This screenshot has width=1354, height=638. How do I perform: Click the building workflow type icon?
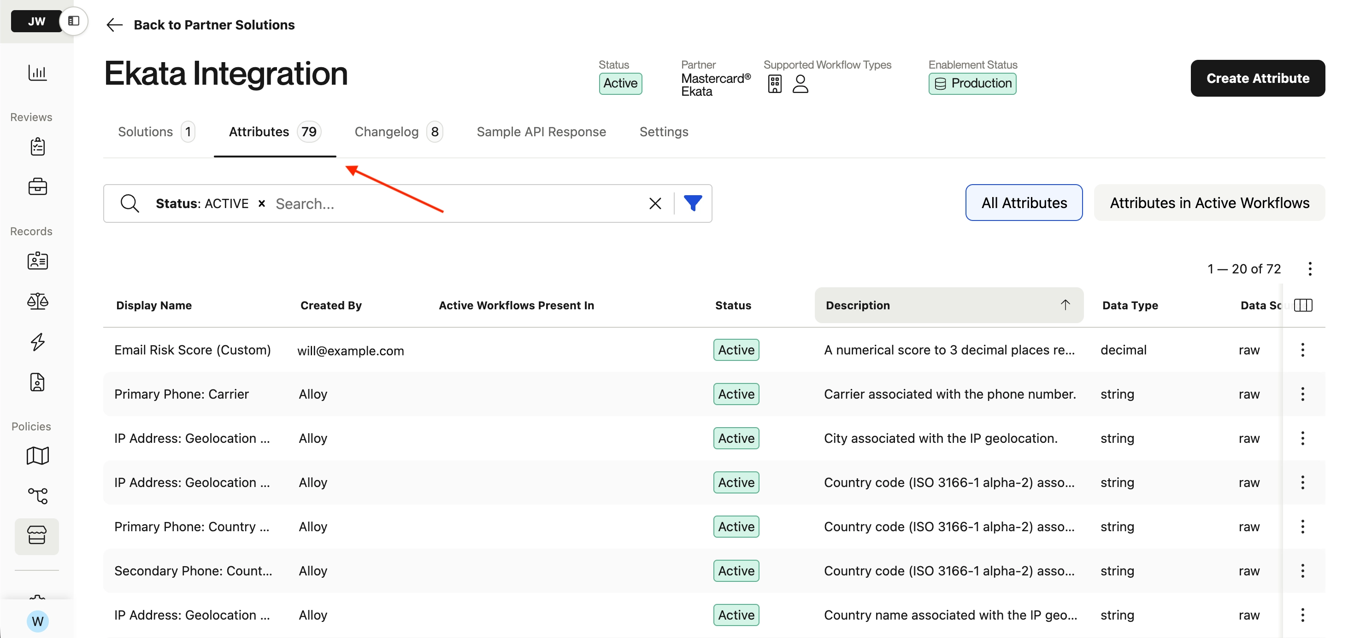775,84
